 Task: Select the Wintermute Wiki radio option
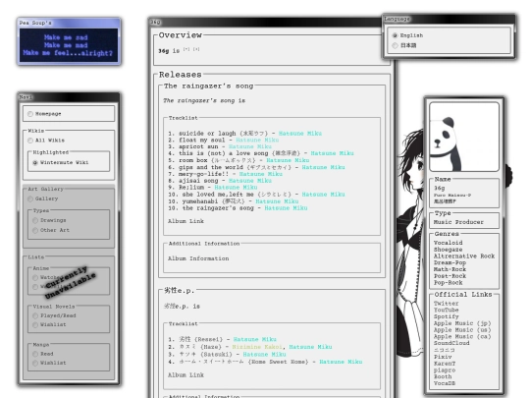[35, 163]
